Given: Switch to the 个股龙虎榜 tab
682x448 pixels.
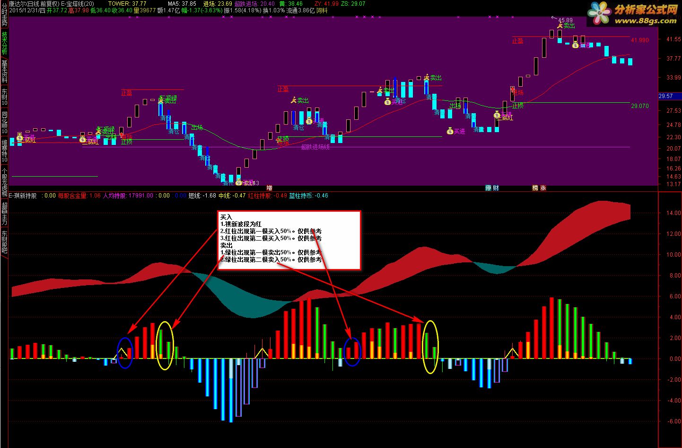Looking at the screenshot, I should (4, 182).
